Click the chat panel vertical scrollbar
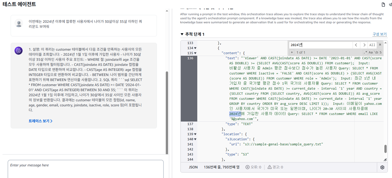 point(167,113)
